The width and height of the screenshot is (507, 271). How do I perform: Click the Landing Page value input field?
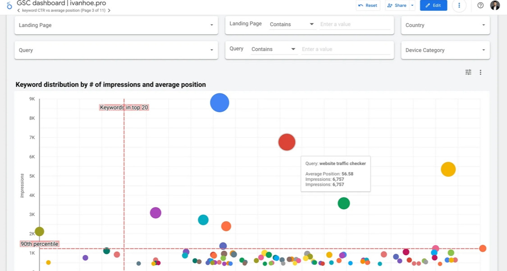pyautogui.click(x=355, y=24)
